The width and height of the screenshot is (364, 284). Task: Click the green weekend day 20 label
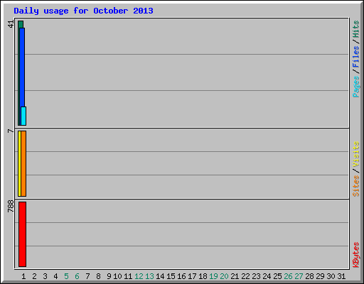pos(224,276)
